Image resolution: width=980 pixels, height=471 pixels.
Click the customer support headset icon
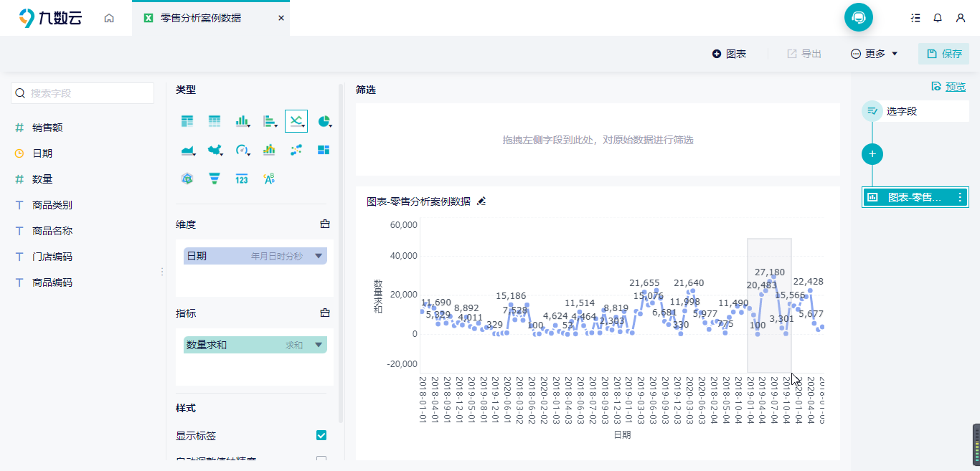858,17
